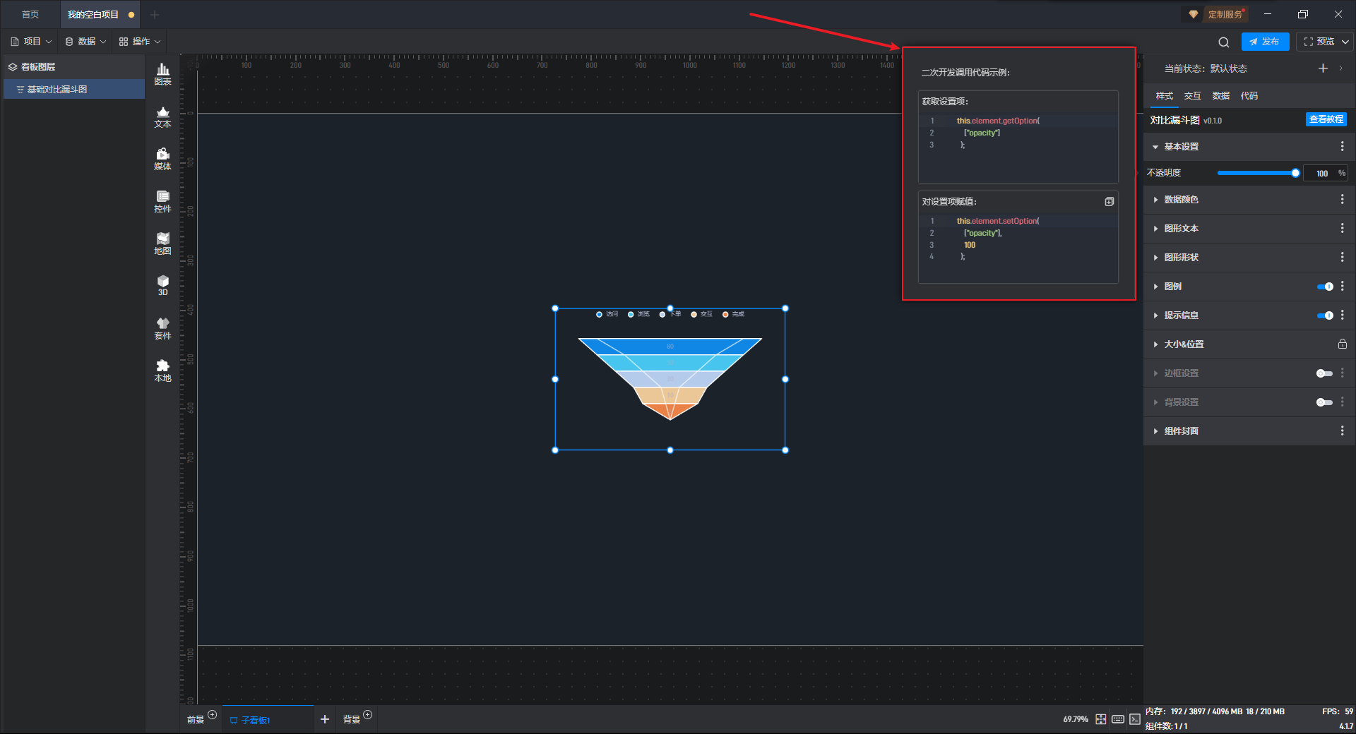The width and height of the screenshot is (1356, 734).
Task: Click the search magnifier icon
Action: pos(1223,42)
